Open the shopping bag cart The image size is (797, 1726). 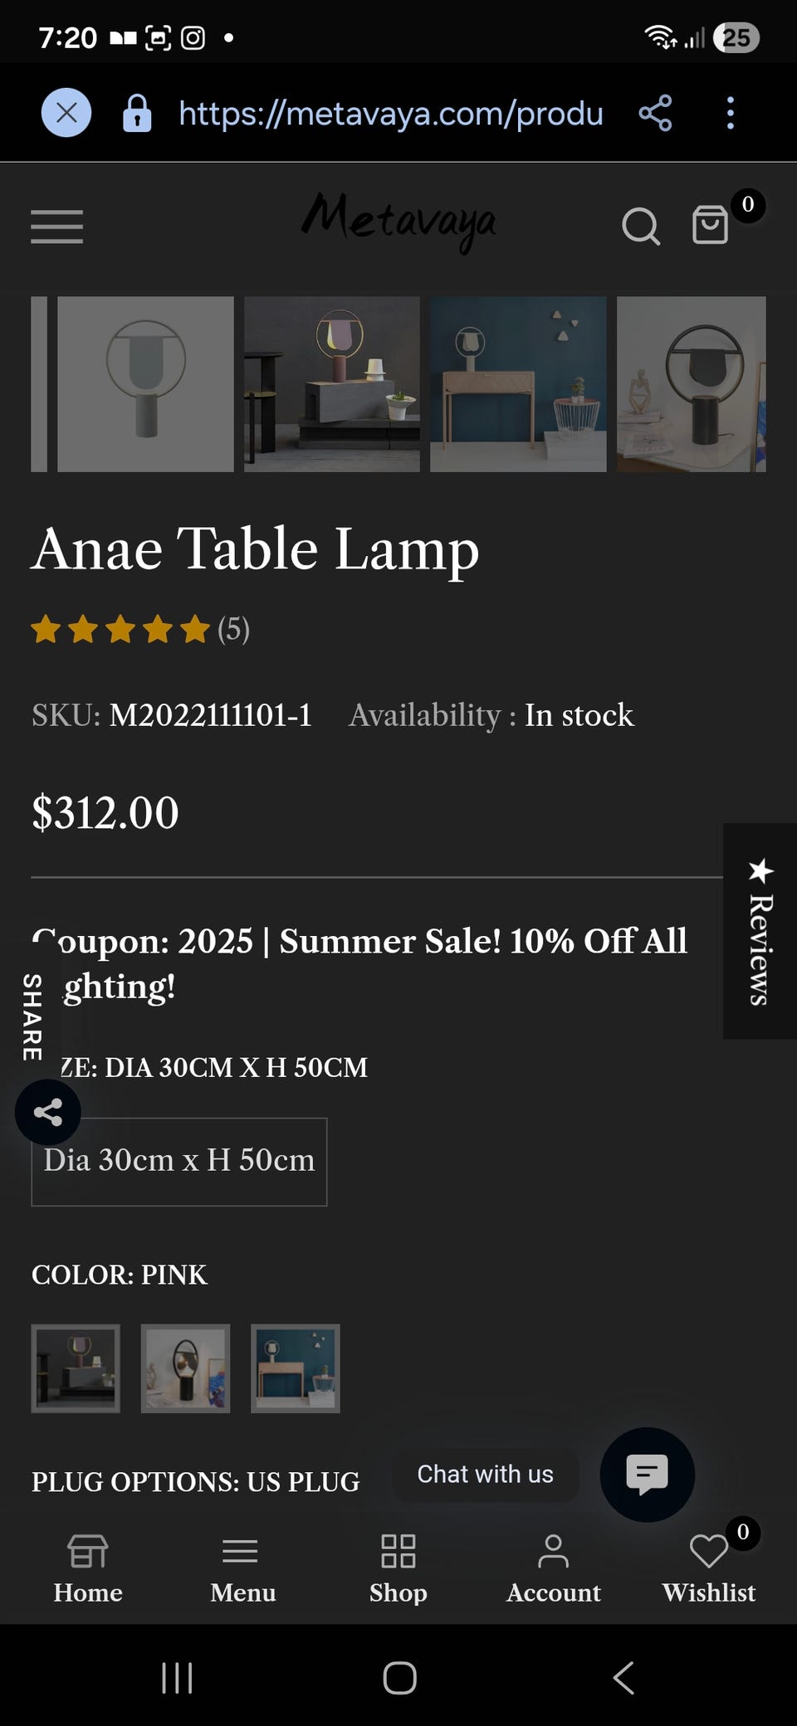point(711,225)
